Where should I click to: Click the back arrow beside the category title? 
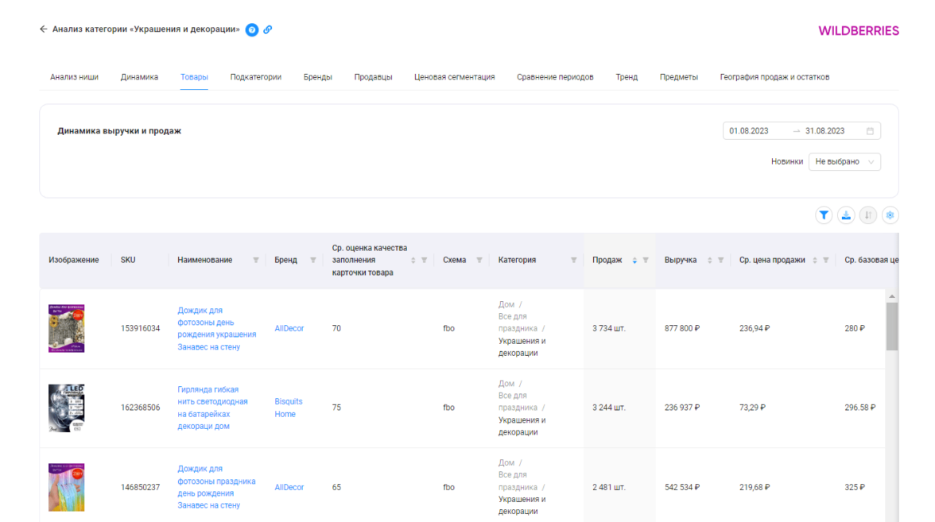(44, 29)
